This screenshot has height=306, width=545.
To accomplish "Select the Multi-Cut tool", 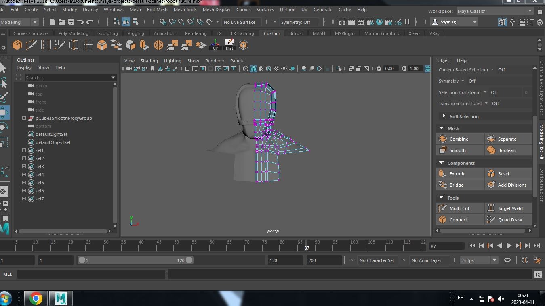I will click(x=460, y=208).
